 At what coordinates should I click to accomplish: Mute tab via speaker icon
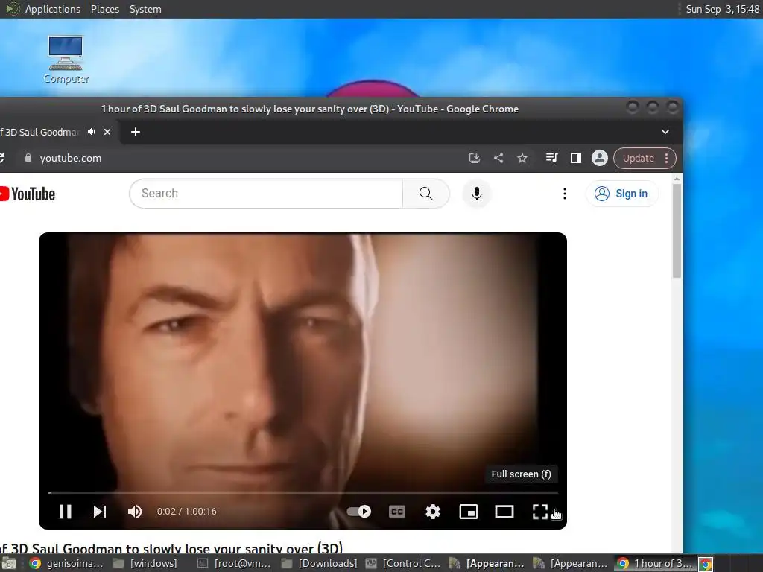(x=92, y=132)
